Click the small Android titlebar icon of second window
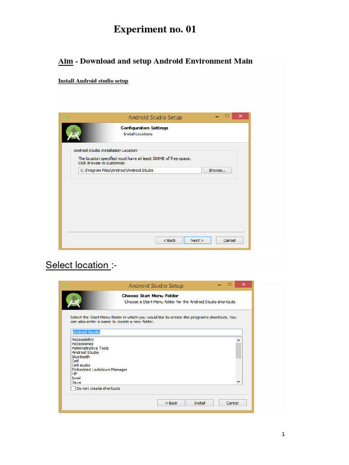This screenshot has width=349, height=465. click(65, 286)
